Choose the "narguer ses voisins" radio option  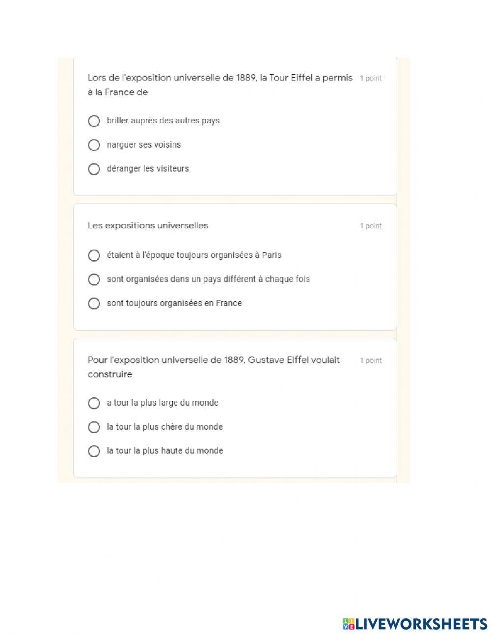(94, 145)
